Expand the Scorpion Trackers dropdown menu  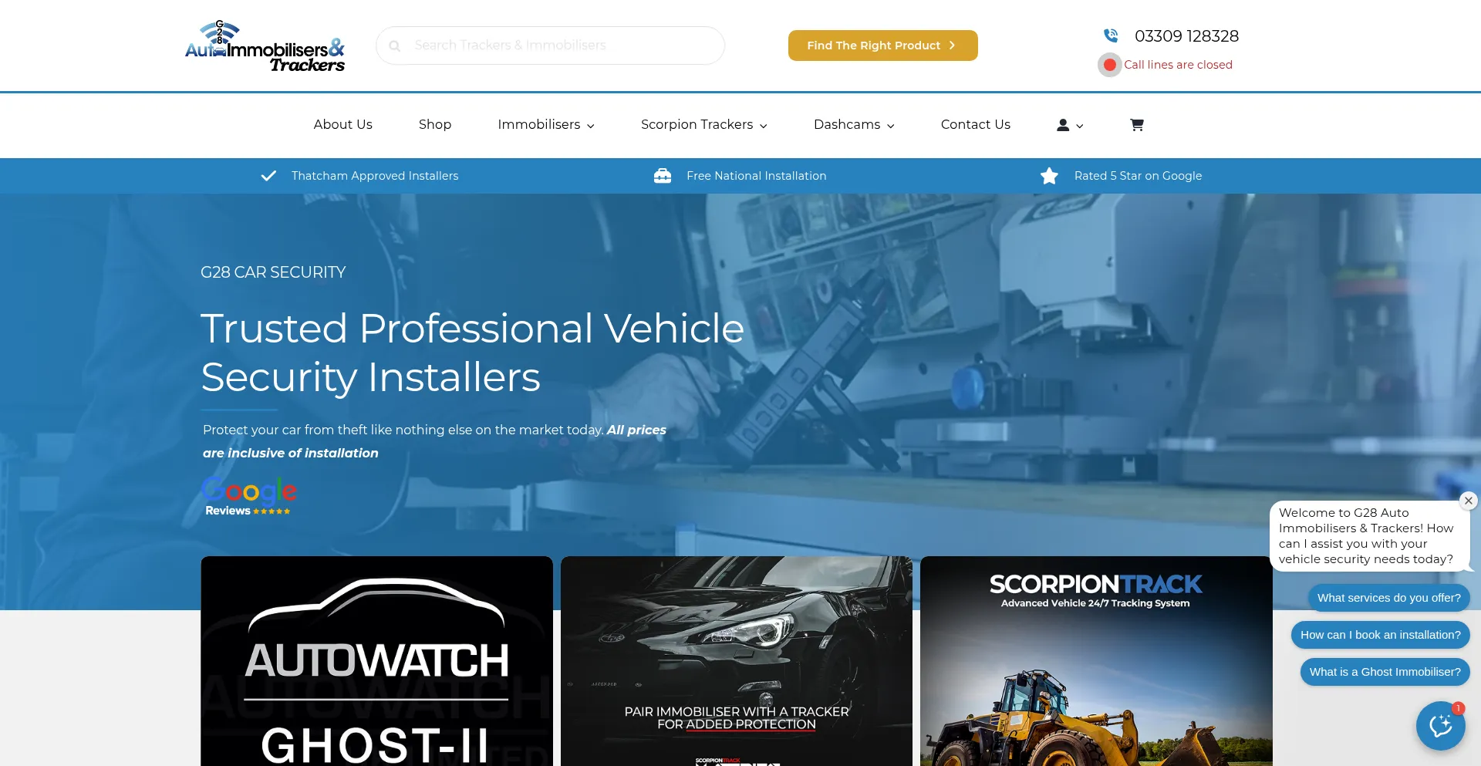pyautogui.click(x=703, y=125)
